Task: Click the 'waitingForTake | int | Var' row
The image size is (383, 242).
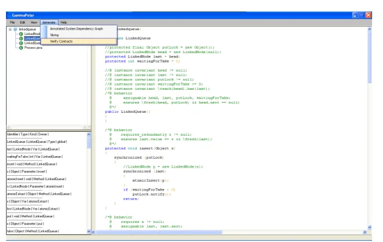Action: [35, 157]
